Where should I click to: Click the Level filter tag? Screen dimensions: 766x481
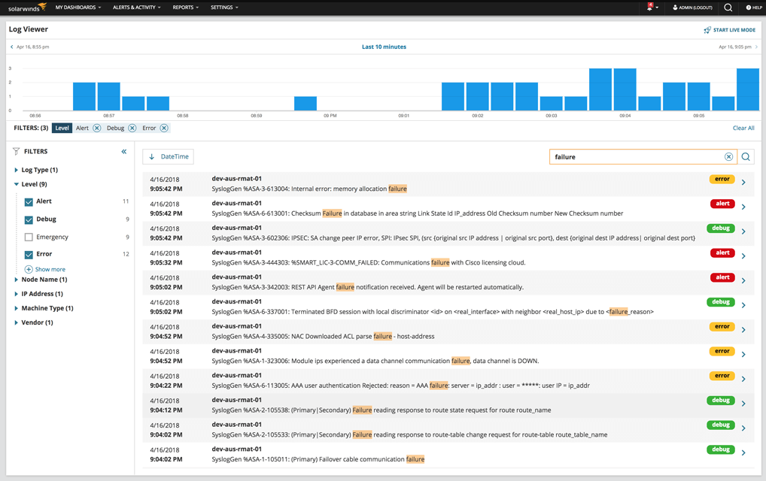62,128
